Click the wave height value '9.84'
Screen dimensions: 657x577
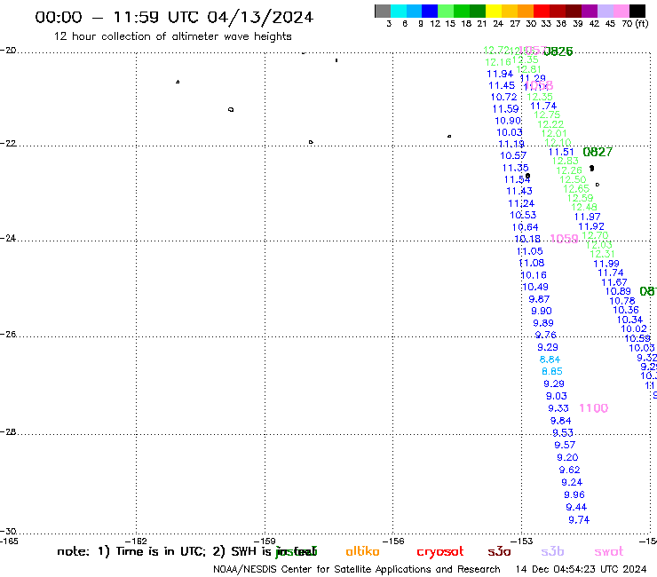pyautogui.click(x=560, y=421)
